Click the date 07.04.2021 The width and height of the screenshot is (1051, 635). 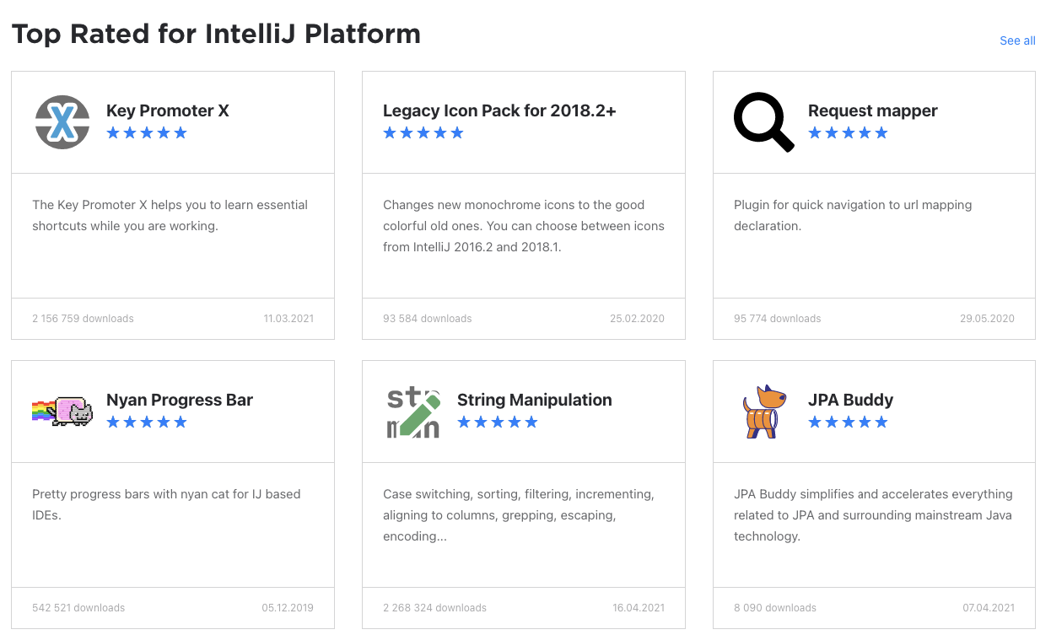coord(989,608)
